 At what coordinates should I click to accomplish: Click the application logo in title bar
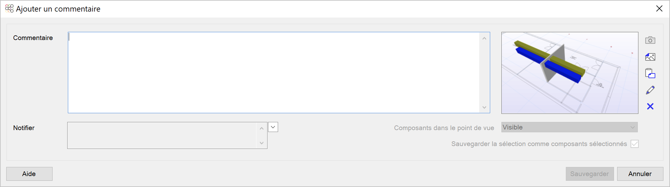point(9,9)
